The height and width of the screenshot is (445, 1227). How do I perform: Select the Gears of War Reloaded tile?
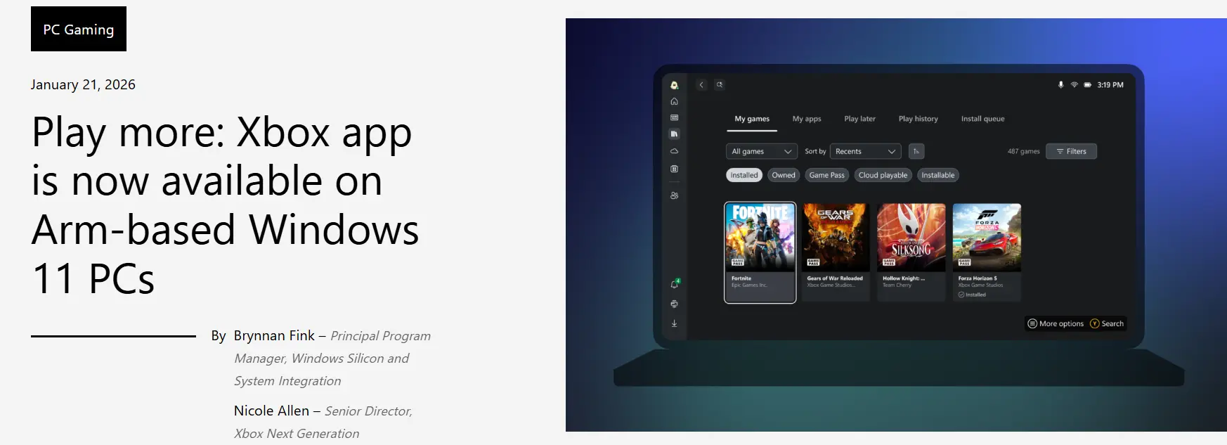(836, 252)
